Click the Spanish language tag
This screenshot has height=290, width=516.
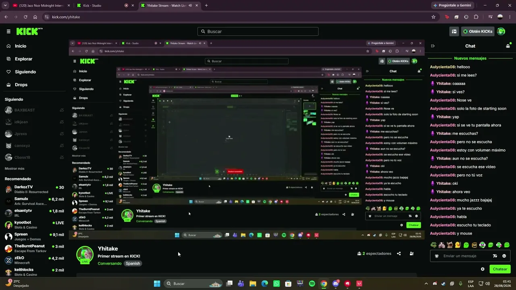[133, 263]
